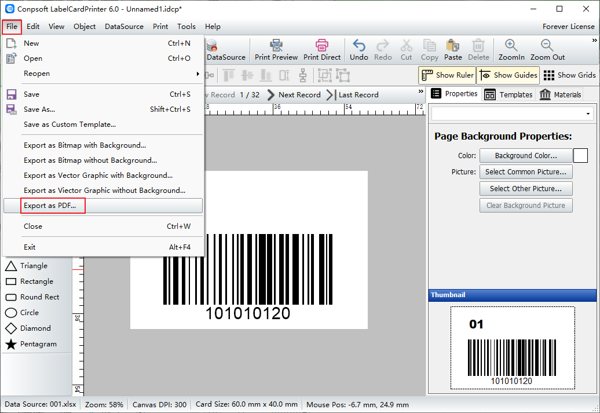Click the Undo arrow icon

tap(359, 45)
